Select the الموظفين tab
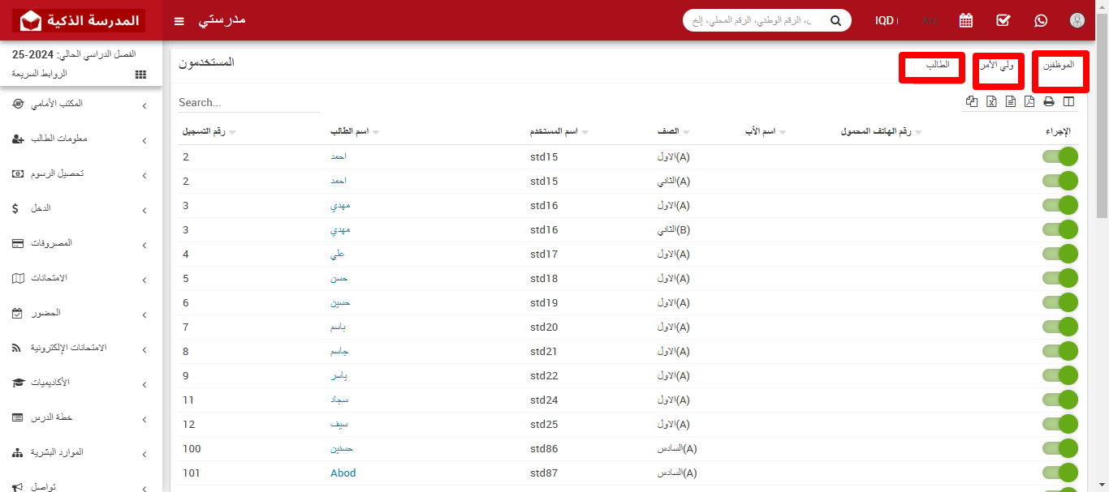The height and width of the screenshot is (492, 1109). (x=1060, y=68)
